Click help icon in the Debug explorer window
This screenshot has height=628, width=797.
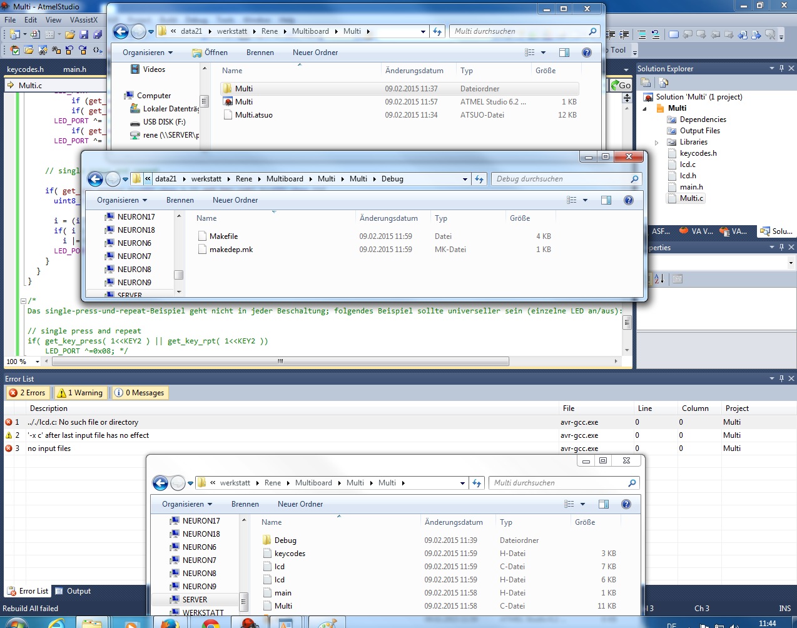[629, 200]
